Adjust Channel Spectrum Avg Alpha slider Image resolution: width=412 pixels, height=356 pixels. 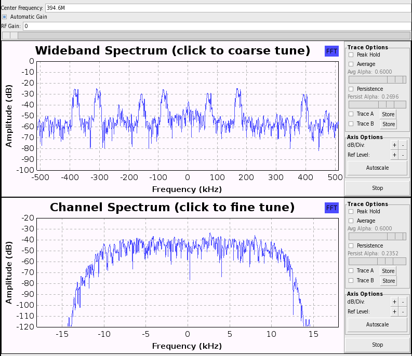[377, 236]
